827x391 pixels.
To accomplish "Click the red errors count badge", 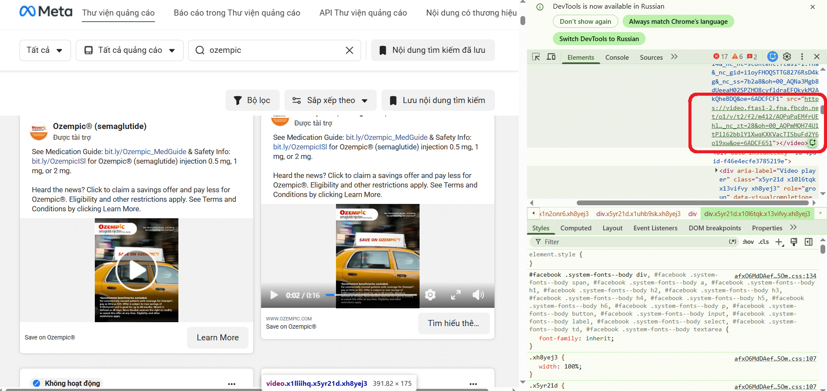I will pyautogui.click(x=720, y=57).
